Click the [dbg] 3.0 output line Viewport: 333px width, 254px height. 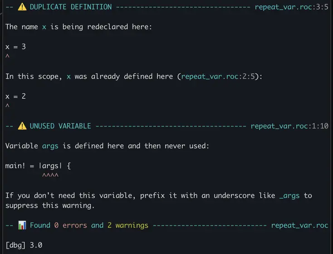pos(24,245)
